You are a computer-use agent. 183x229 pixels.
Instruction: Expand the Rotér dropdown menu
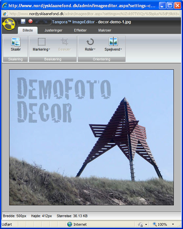click(95, 49)
